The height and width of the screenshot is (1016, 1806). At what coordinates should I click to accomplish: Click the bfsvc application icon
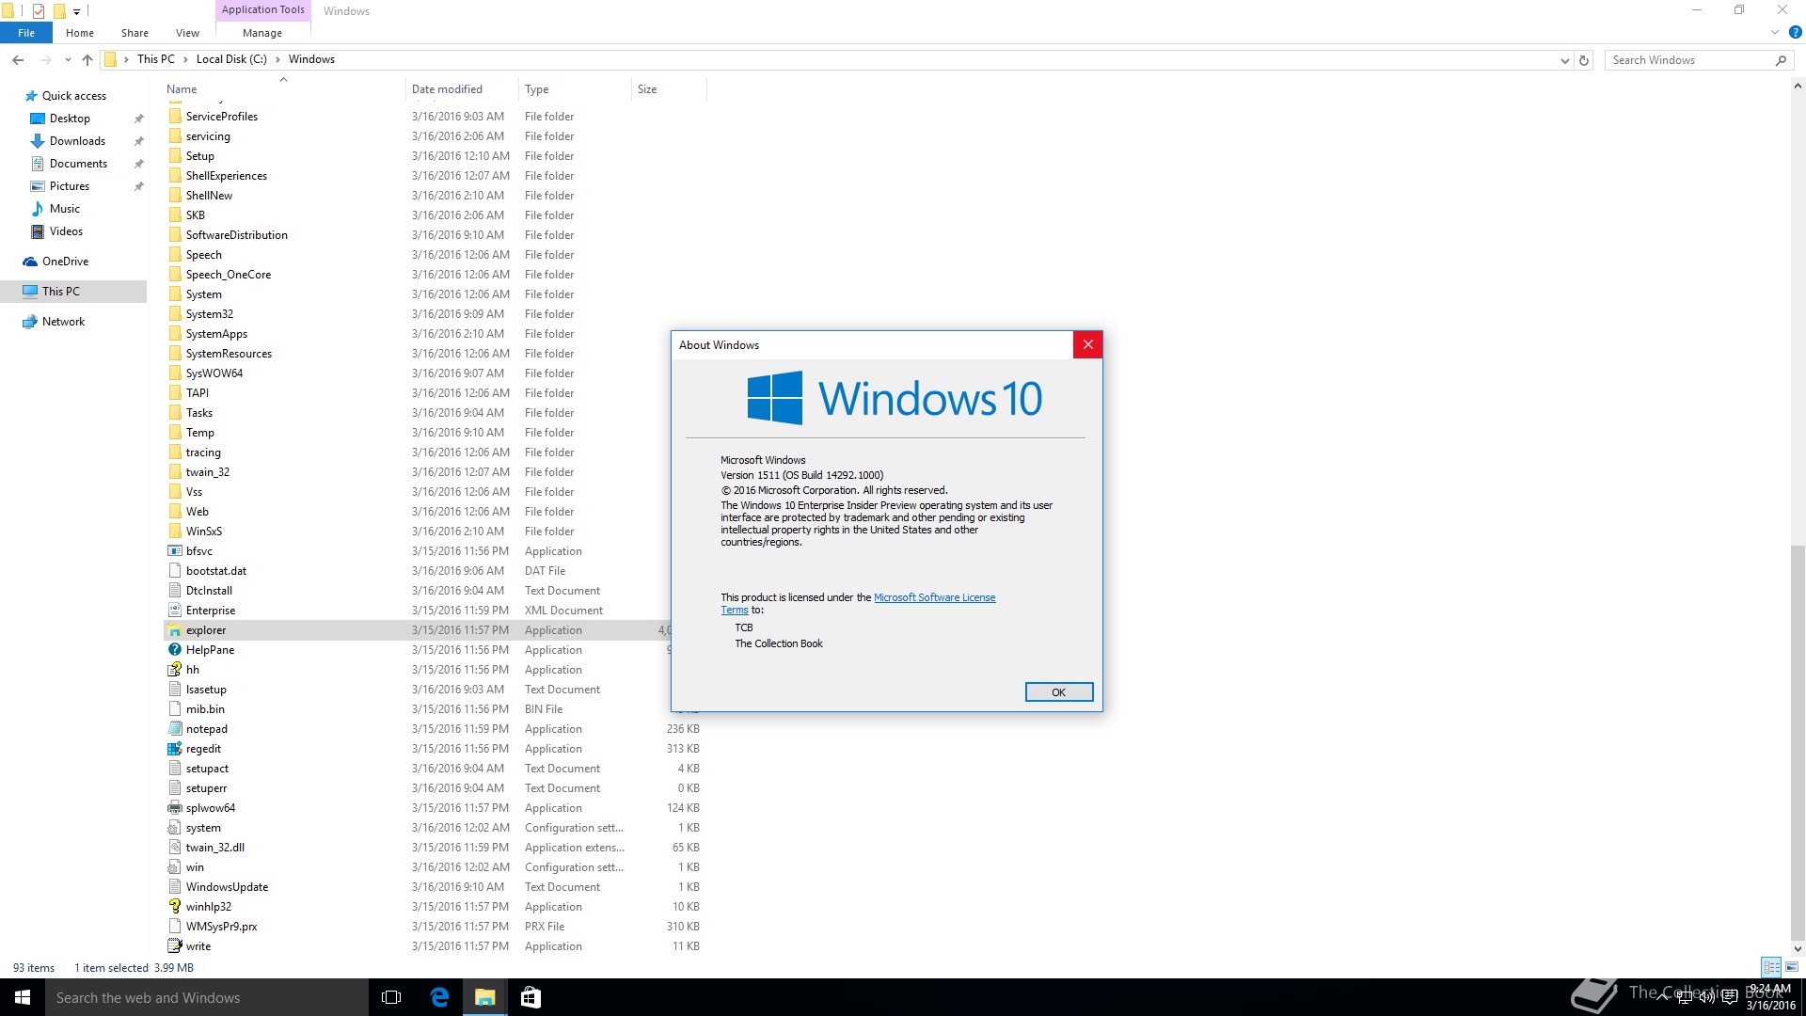pos(174,551)
